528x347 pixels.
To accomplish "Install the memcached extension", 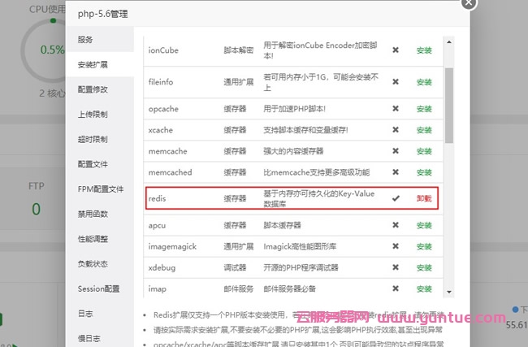I will click(x=424, y=172).
